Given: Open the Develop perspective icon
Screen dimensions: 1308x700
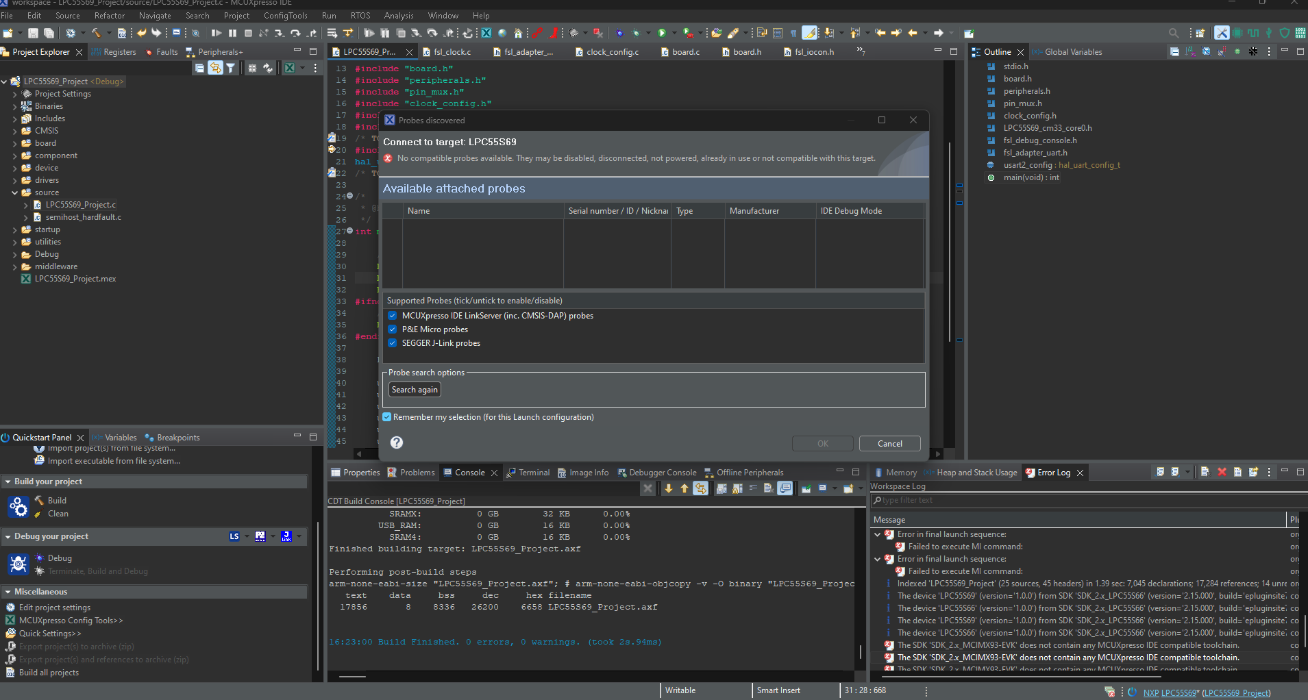Looking at the screenshot, I should pos(1222,33).
